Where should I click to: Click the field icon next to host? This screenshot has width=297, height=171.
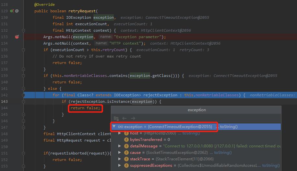point(126,133)
